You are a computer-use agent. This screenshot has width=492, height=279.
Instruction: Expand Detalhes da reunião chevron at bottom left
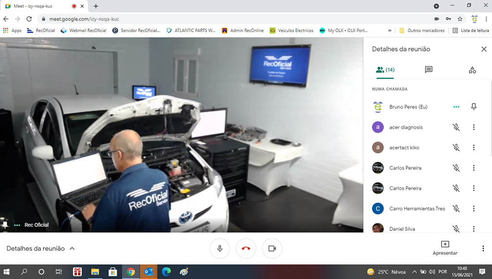[x=72, y=248]
